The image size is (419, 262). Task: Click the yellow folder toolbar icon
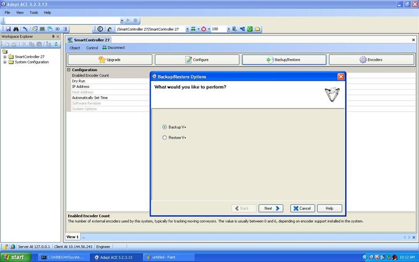pos(257,29)
